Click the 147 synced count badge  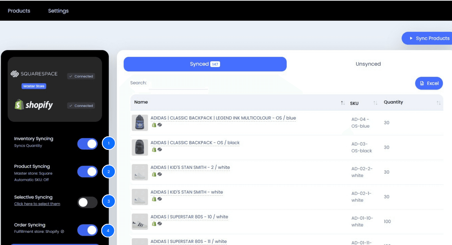pos(215,64)
